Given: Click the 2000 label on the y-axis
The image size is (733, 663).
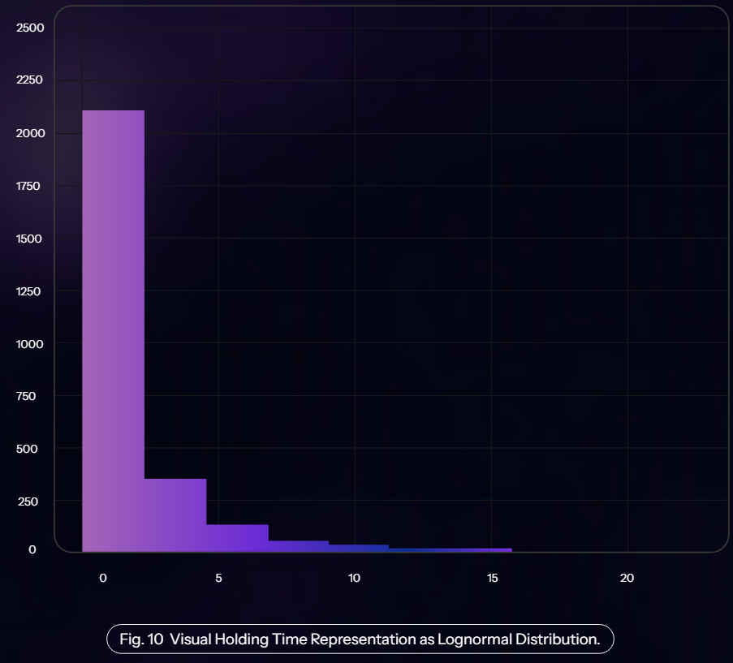Looking at the screenshot, I should click(30, 133).
